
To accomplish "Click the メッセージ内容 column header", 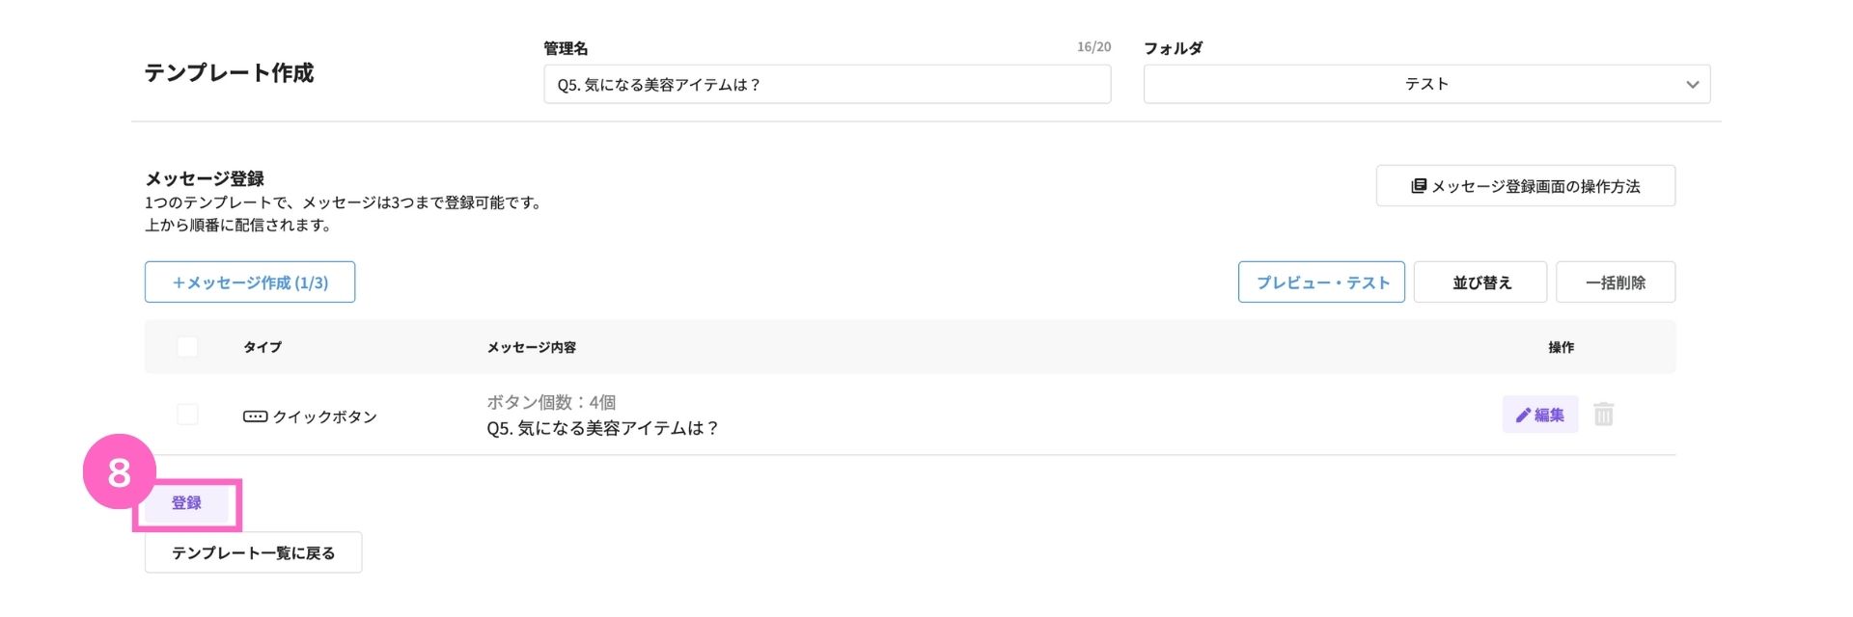I will pos(531,347).
